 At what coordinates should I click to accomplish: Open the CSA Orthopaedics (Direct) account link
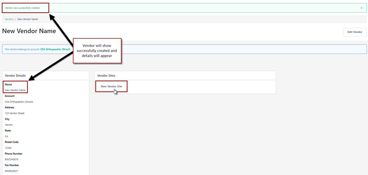pyautogui.click(x=55, y=49)
